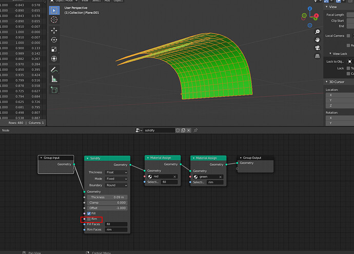Collapse the View panel
The width and height of the screenshot is (354, 254).
[x=326, y=7]
